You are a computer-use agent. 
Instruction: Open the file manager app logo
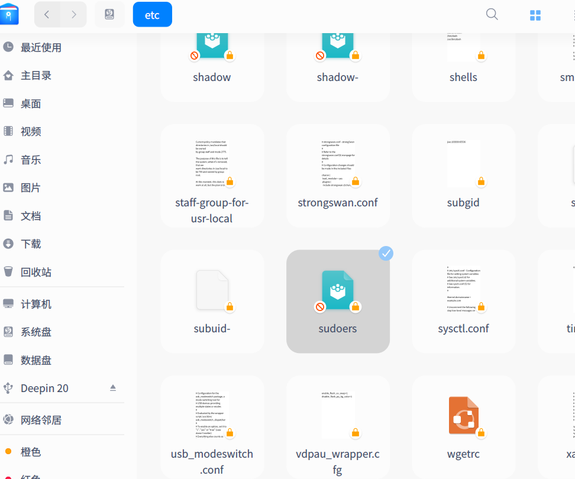(9, 14)
